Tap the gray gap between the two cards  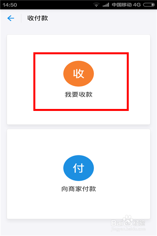(78, 127)
